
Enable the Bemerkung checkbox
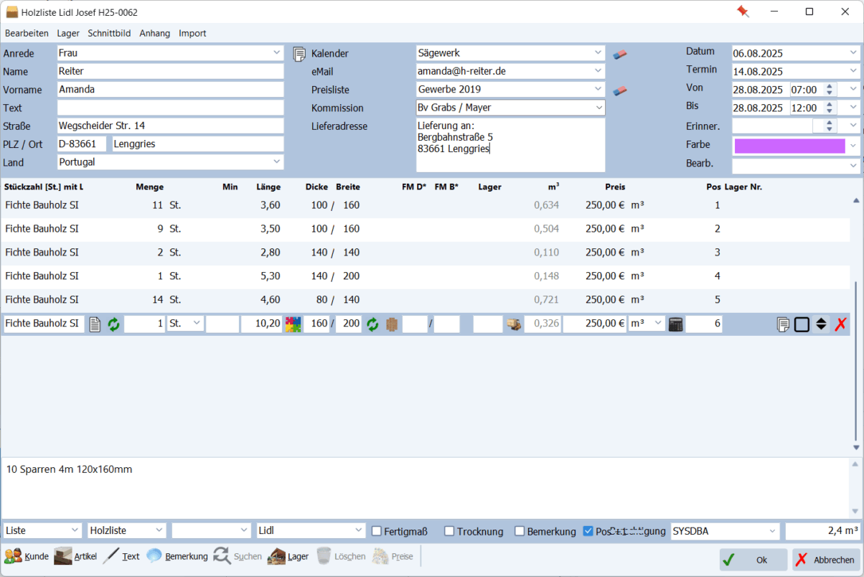(x=520, y=531)
